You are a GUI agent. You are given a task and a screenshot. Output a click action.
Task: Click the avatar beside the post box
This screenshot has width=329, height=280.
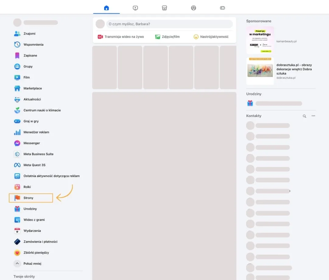[x=100, y=24]
